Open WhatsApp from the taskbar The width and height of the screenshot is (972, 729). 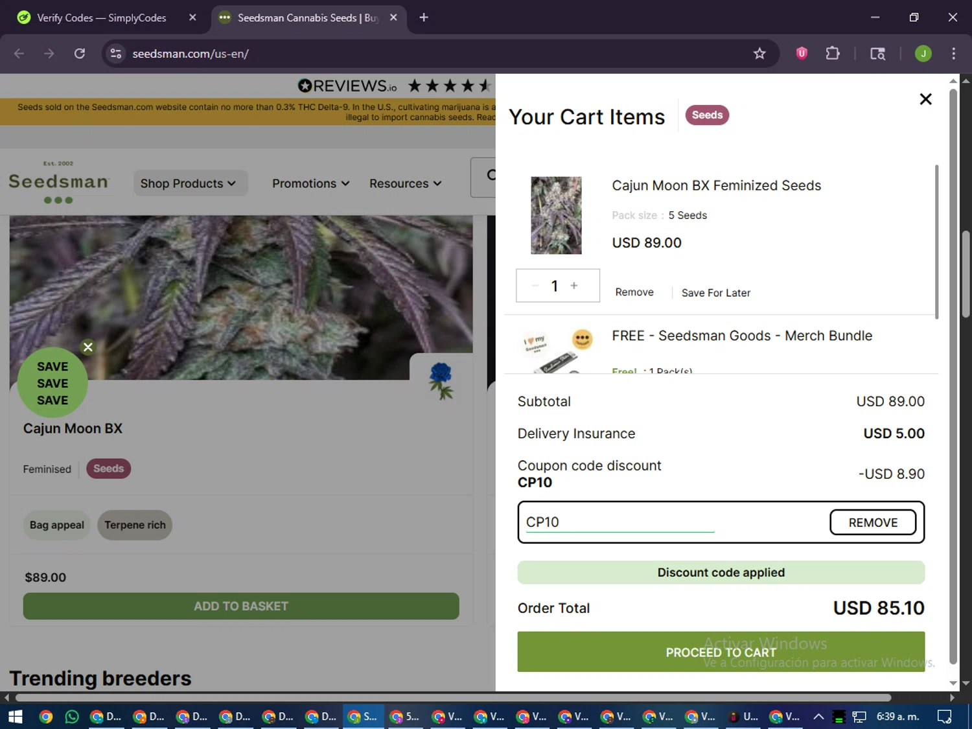tap(72, 717)
